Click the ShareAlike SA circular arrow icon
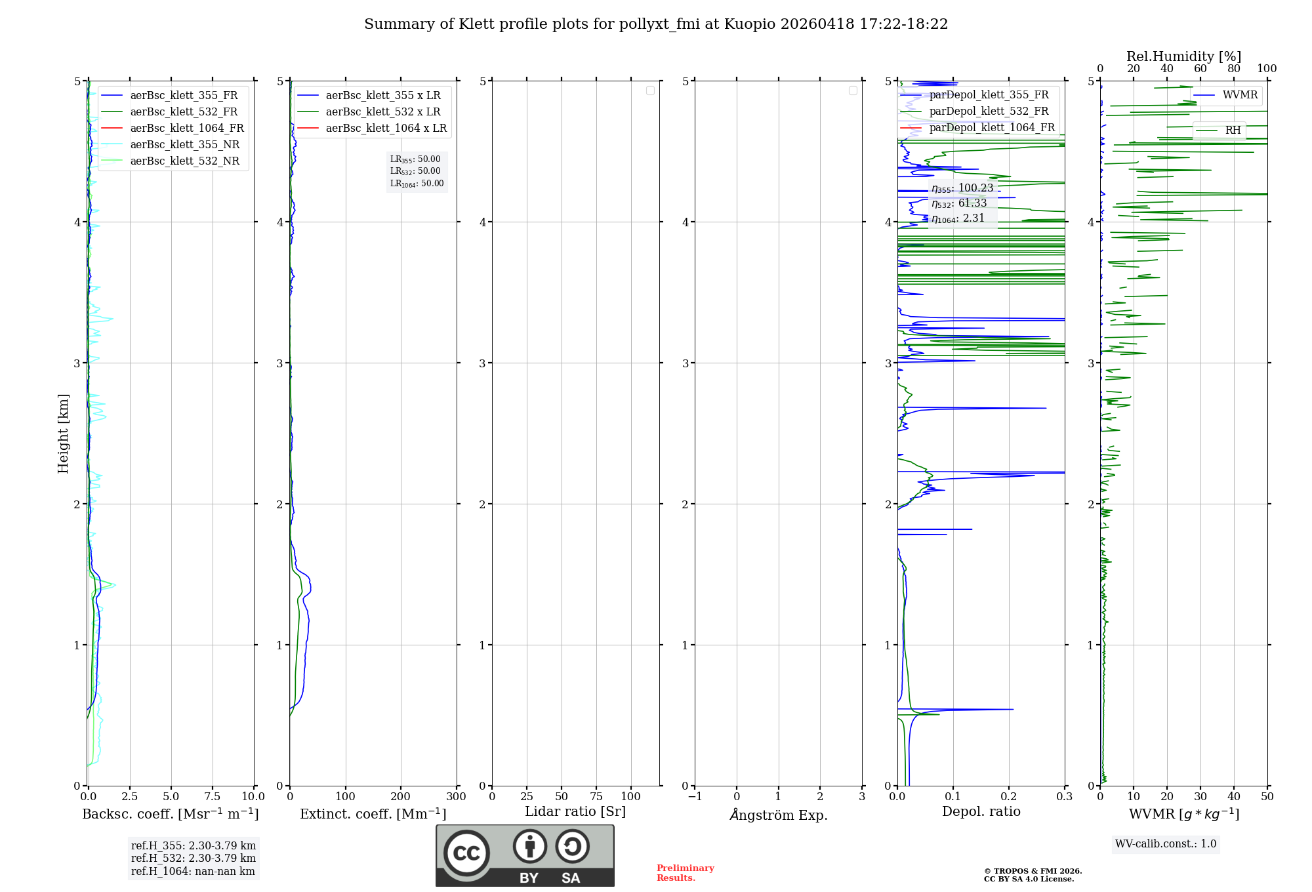 point(572,846)
